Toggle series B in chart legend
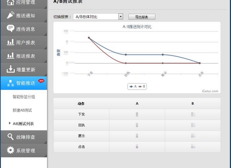 [x=142, y=86]
